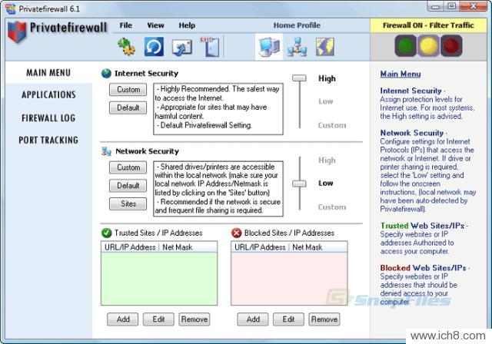Click the red traffic light
This screenshot has height=344, width=492.
point(454,45)
